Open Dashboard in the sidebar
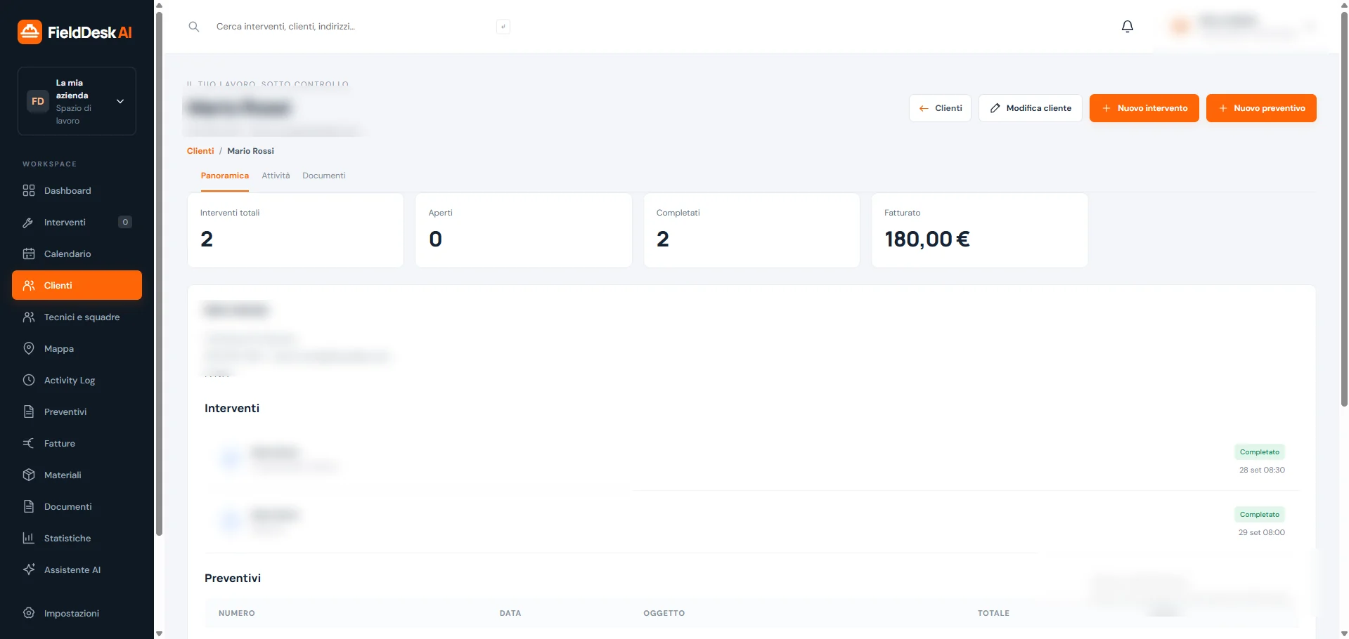1349x639 pixels. pyautogui.click(x=77, y=190)
